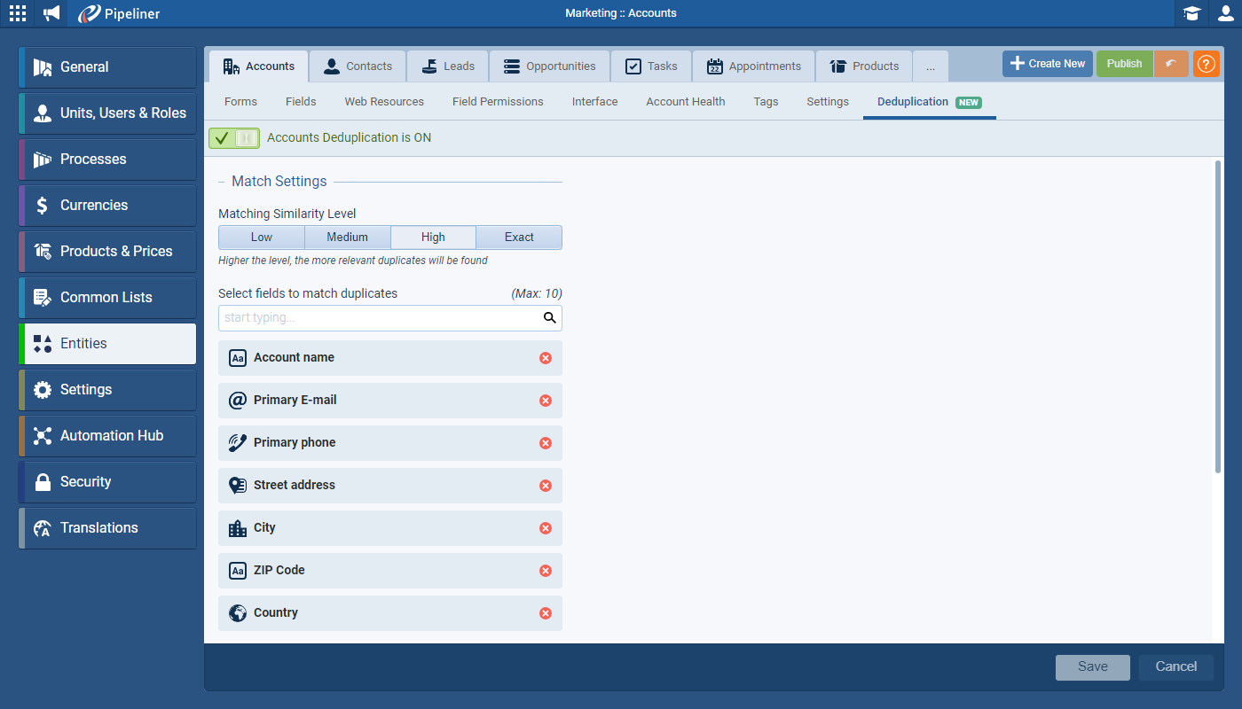Open the Create New dropdown button
Screen dimensions: 1242x709
[1047, 64]
